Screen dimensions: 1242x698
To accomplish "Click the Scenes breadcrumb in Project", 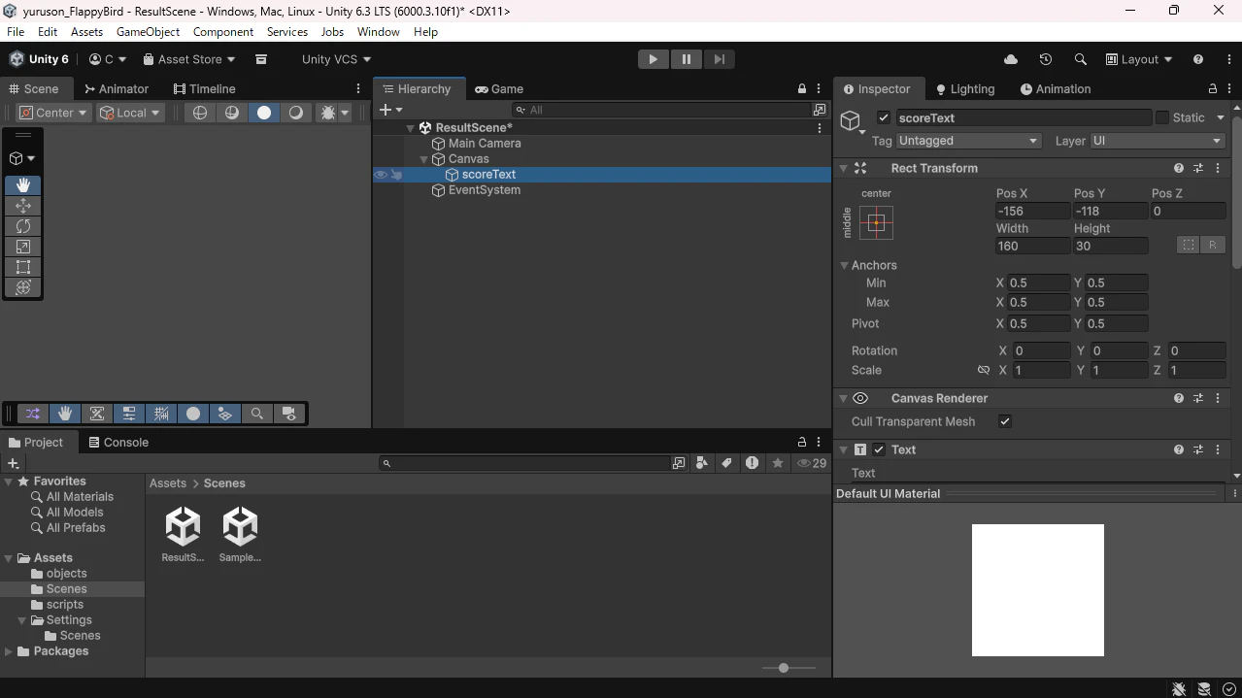I will click(x=224, y=483).
